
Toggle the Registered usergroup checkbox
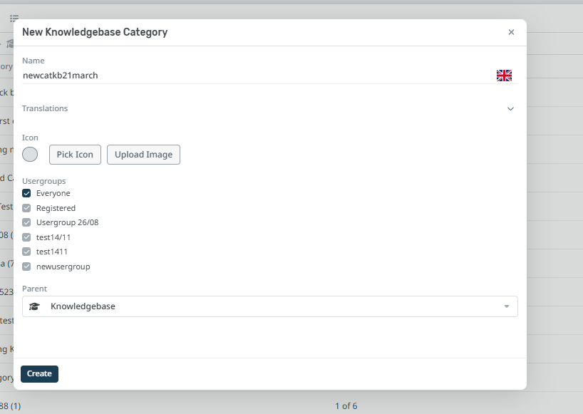pos(26,208)
